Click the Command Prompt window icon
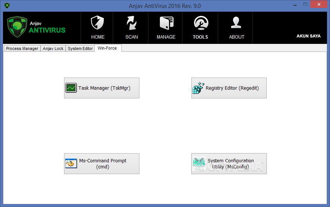The width and height of the screenshot is (330, 207). coord(71,163)
